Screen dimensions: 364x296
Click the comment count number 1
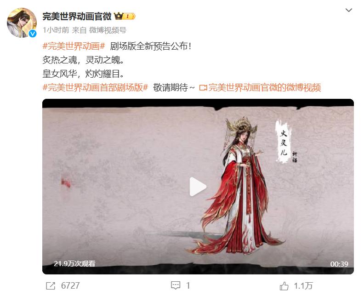click(x=188, y=285)
